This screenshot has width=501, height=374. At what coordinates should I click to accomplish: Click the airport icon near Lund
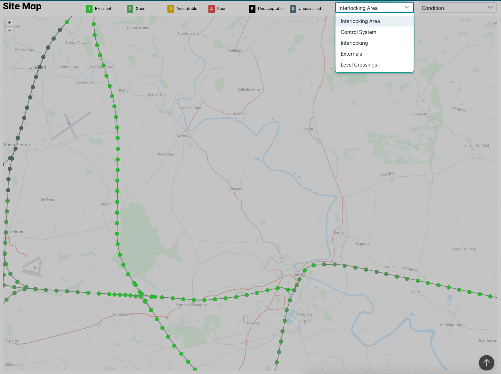(x=411, y=269)
